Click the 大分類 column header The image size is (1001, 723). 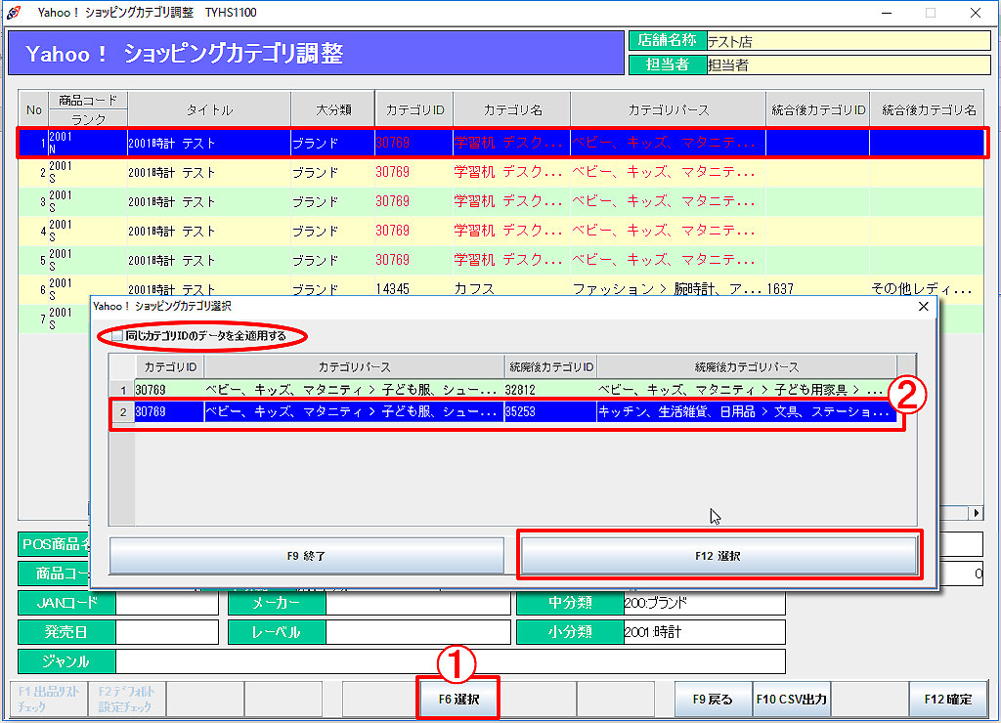333,110
